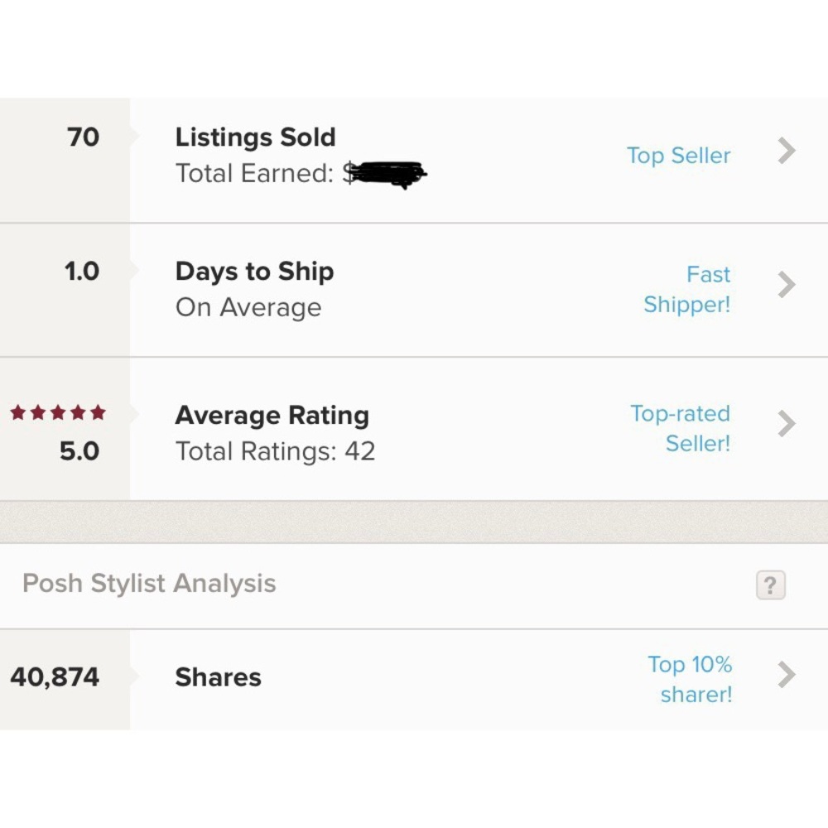This screenshot has width=828, height=828.
Task: Expand the Days to Ship chevron
Action: (x=787, y=285)
